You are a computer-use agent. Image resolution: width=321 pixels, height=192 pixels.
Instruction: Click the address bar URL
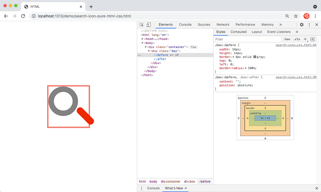point(84,16)
